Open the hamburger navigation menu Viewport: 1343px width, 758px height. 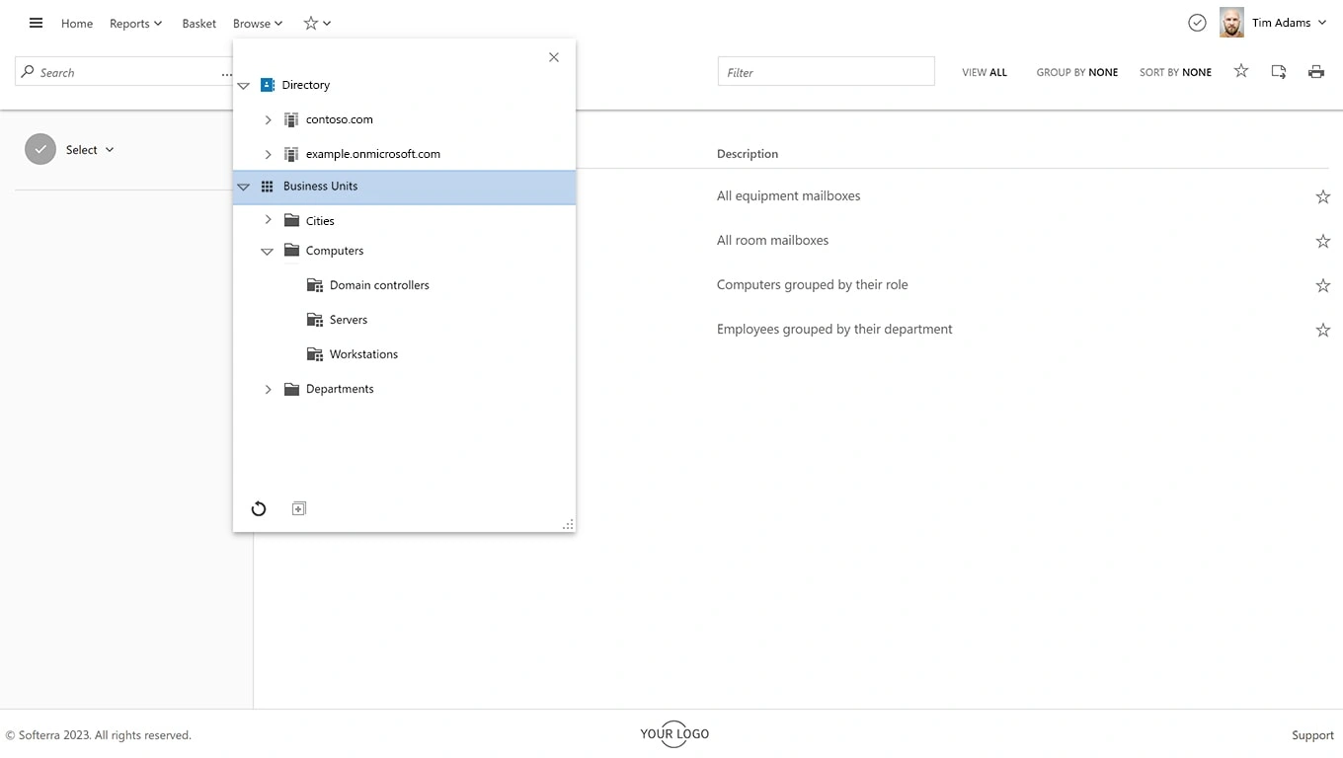37,23
